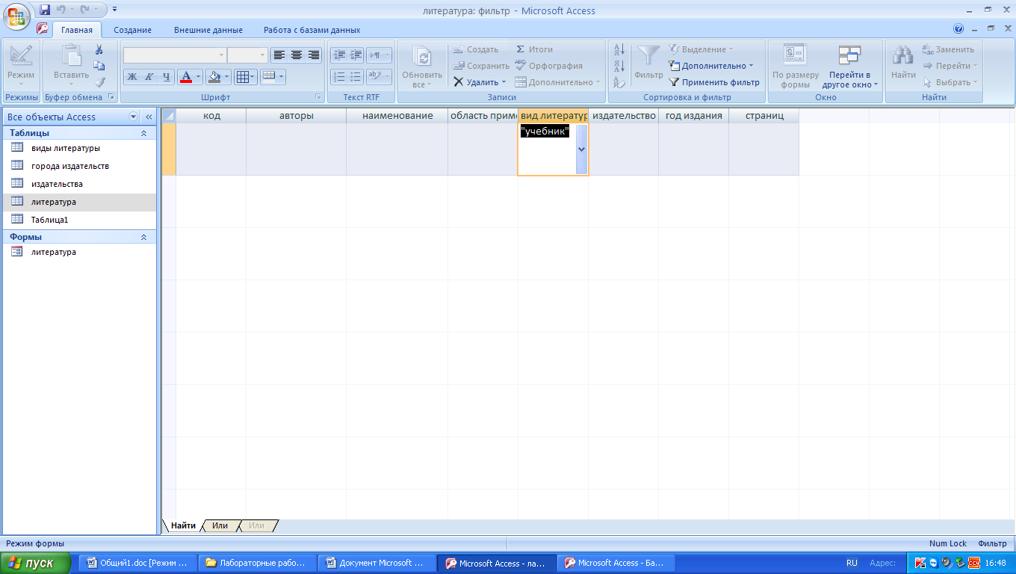Screen dimensions: 1016x574
Task: Click the numbered list icon
Action: tap(339, 76)
